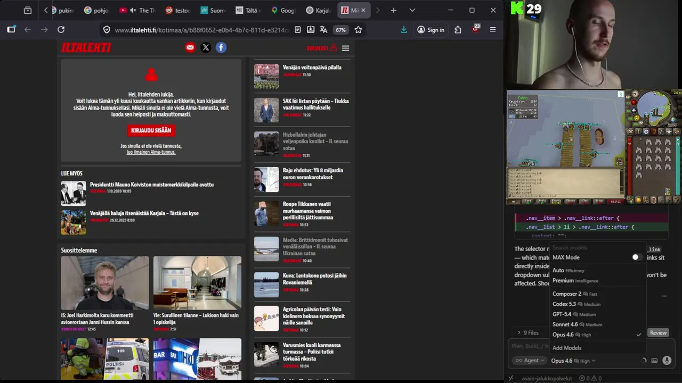Switch to the muted The Th YouTube tab
The image size is (682, 383).
(x=137, y=10)
